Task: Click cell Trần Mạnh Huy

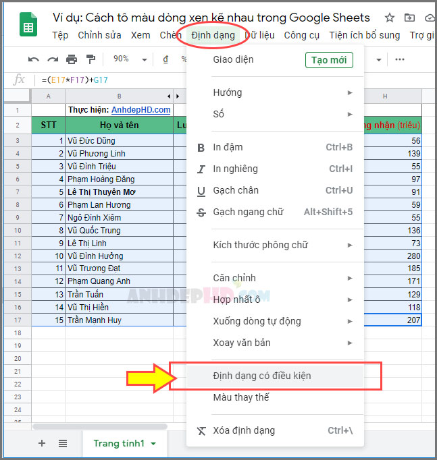Action: point(119,320)
